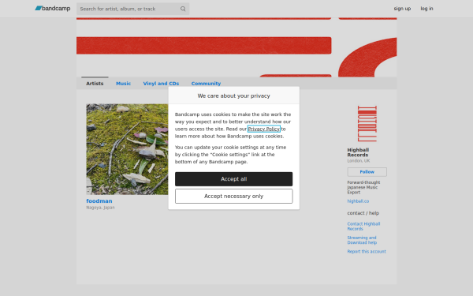Select the Highball Records label name text
The width and height of the screenshot is (473, 296).
358,152
